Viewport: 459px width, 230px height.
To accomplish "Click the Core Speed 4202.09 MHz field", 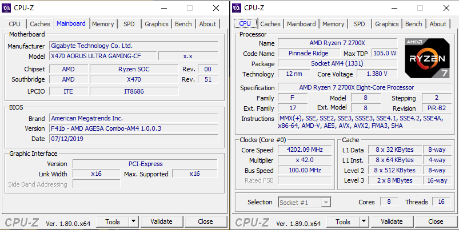I will [x=305, y=150].
